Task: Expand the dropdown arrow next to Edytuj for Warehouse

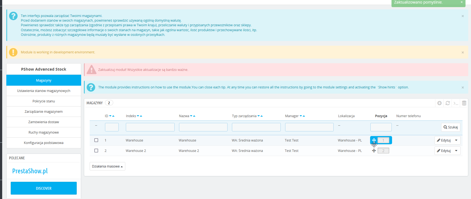Action: point(456,140)
